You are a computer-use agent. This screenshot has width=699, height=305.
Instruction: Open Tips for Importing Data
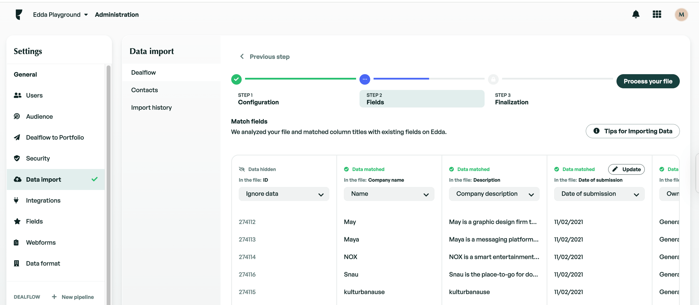click(633, 131)
